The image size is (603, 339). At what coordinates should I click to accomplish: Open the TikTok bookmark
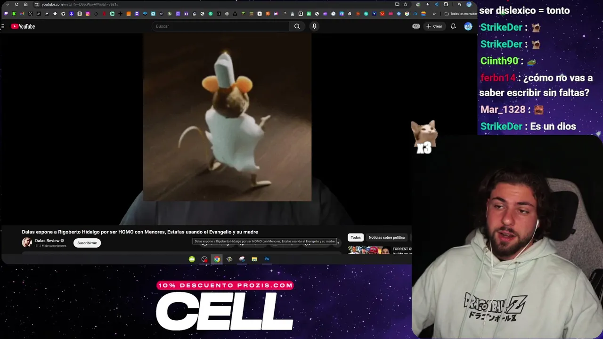click(x=39, y=14)
